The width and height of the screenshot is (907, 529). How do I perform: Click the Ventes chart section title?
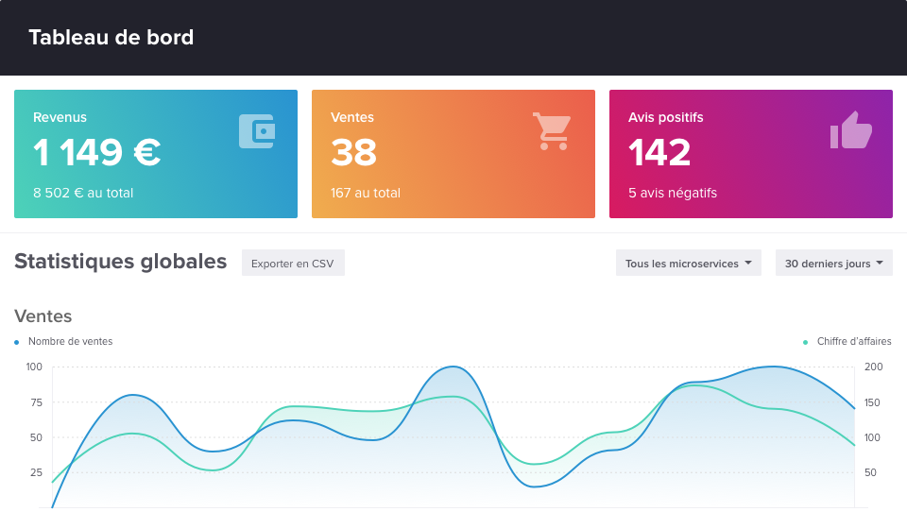43,316
